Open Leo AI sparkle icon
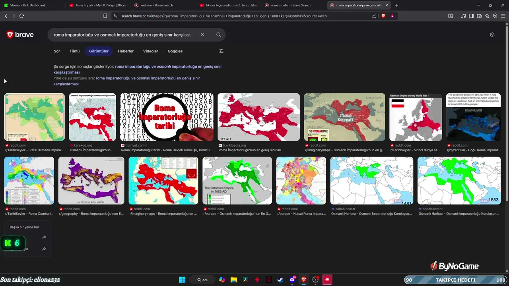This screenshot has width=509, height=286. pos(487,16)
